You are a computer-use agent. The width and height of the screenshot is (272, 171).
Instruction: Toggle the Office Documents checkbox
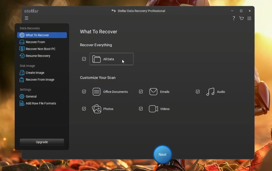(x=84, y=92)
